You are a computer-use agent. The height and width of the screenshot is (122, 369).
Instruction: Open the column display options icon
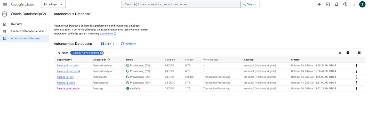tap(359, 53)
